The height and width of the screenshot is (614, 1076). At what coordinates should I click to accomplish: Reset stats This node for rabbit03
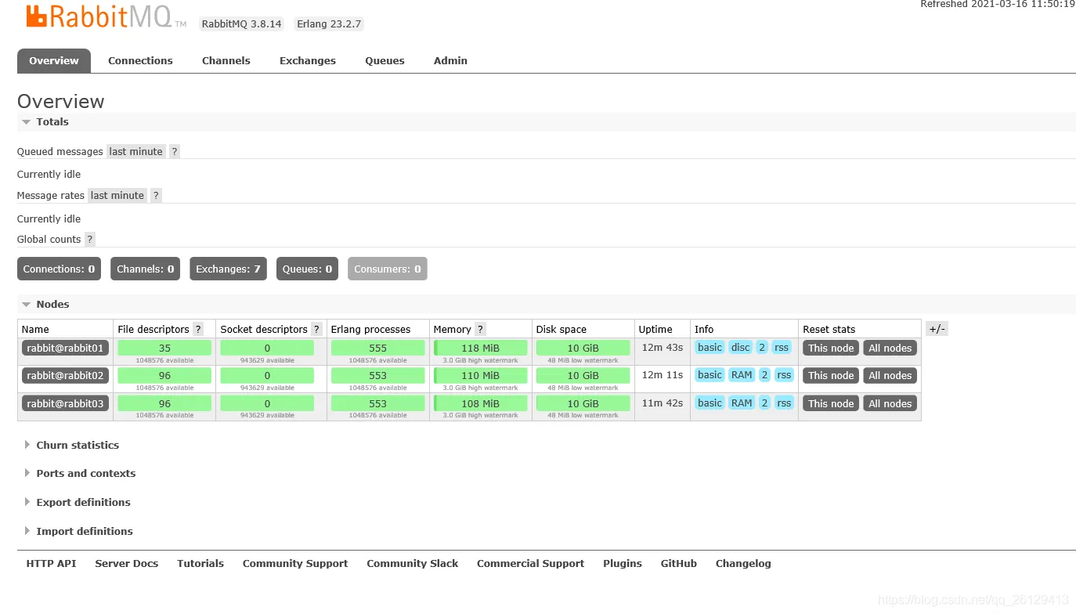point(831,403)
